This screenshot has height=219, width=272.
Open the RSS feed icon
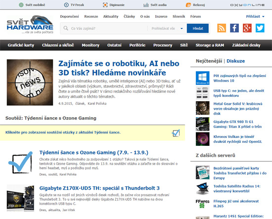click(x=222, y=28)
